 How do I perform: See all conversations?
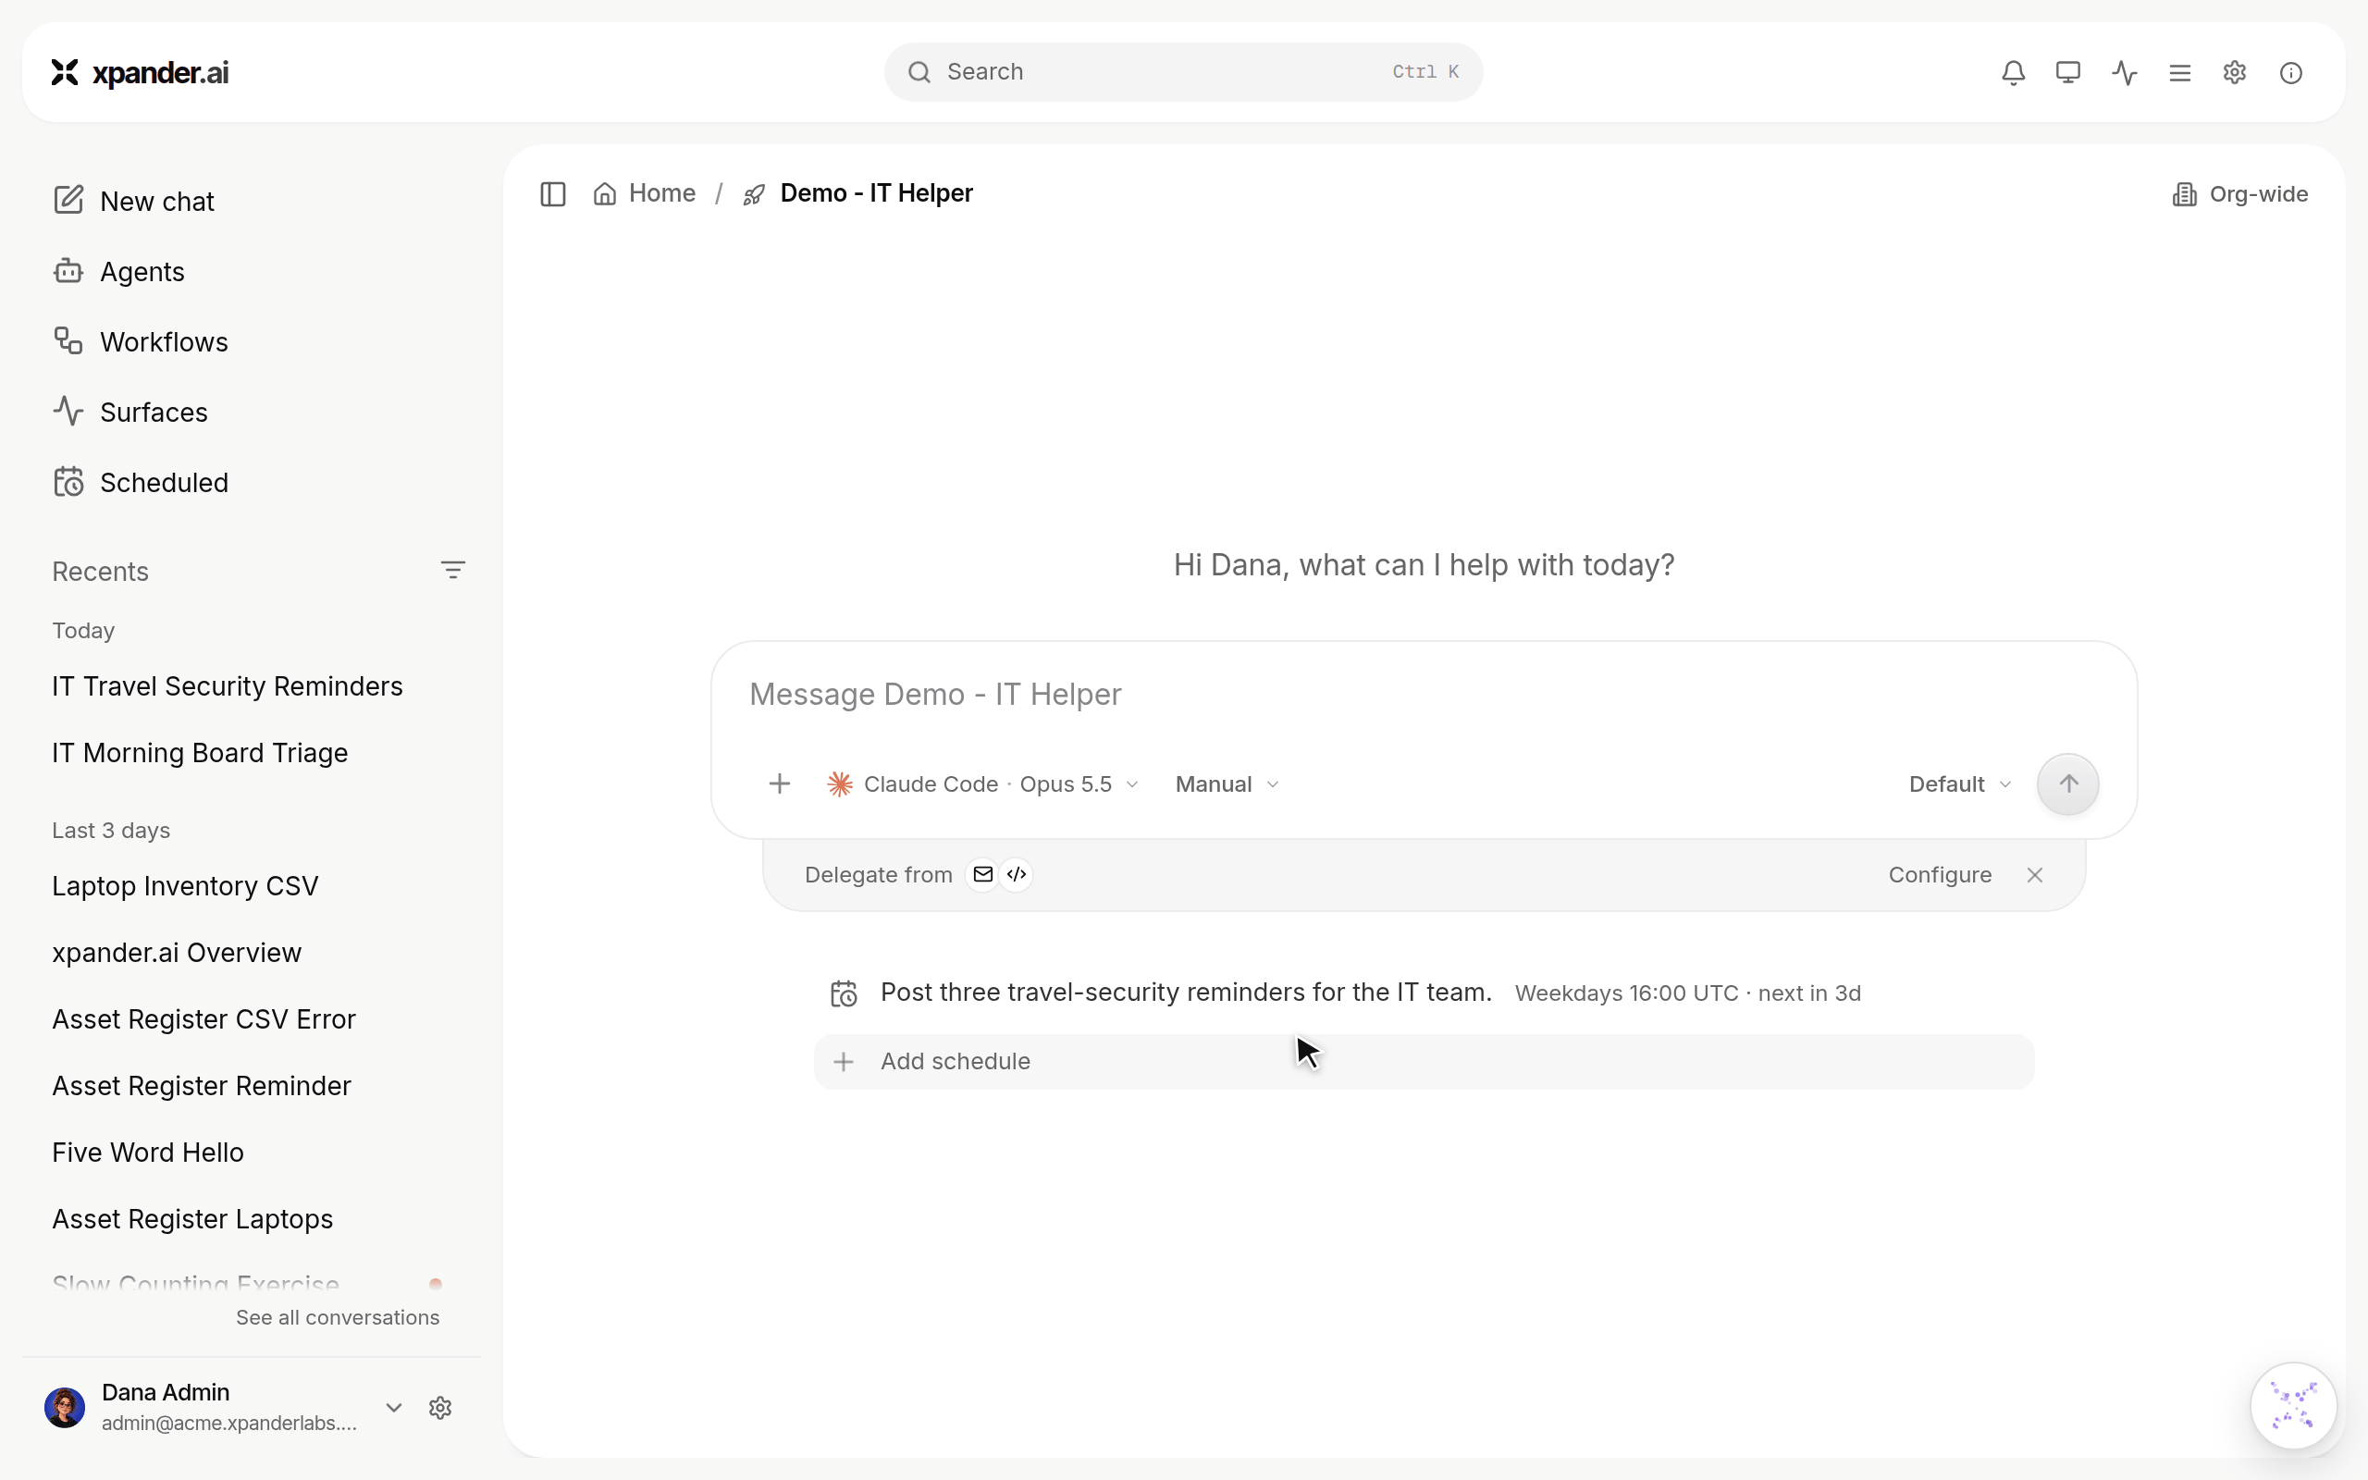click(x=338, y=1317)
